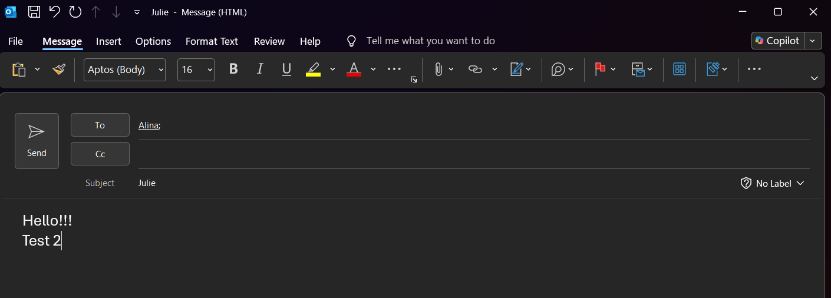831x298 pixels.
Task: Open the Review tab
Action: click(x=269, y=41)
